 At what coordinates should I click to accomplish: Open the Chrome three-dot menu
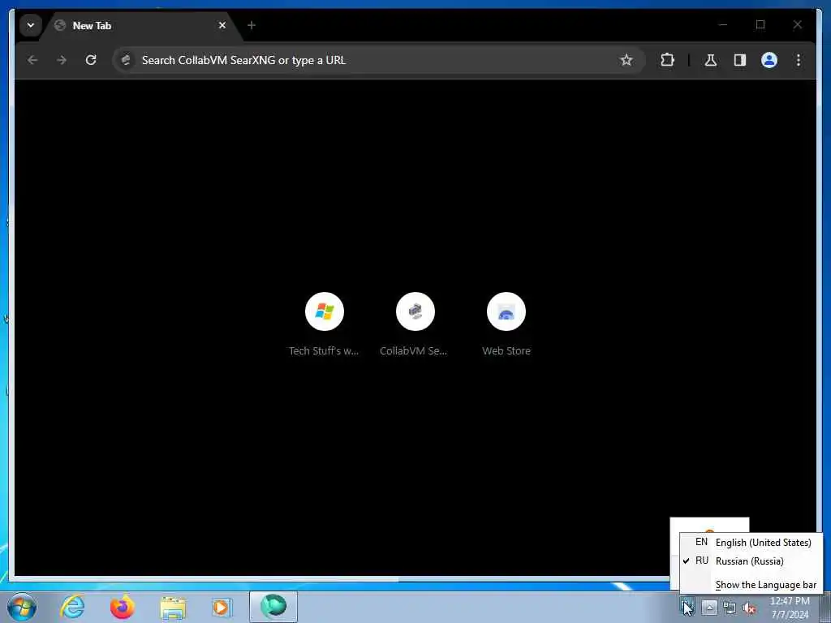tap(799, 60)
